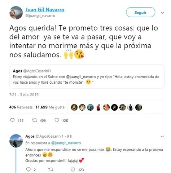Open the Juan Gil Navarro name link
The width and height of the screenshot is (171, 173).
[45, 10]
